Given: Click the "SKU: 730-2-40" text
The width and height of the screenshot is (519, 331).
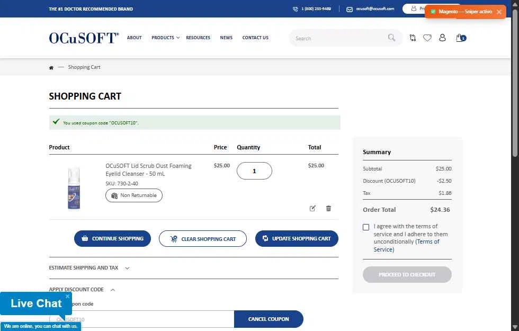Looking at the screenshot, I should coord(122,184).
